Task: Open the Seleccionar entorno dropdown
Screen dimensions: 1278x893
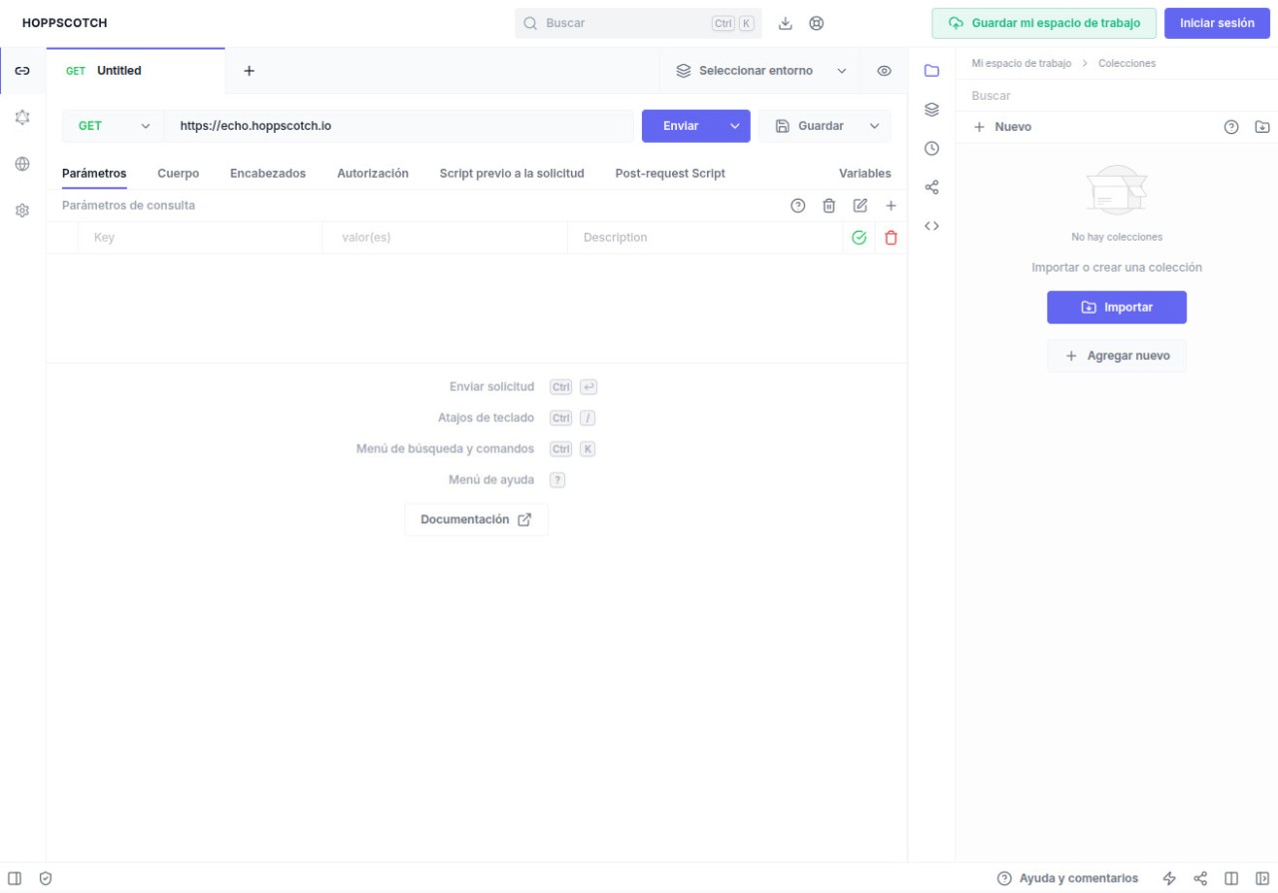Action: [761, 71]
